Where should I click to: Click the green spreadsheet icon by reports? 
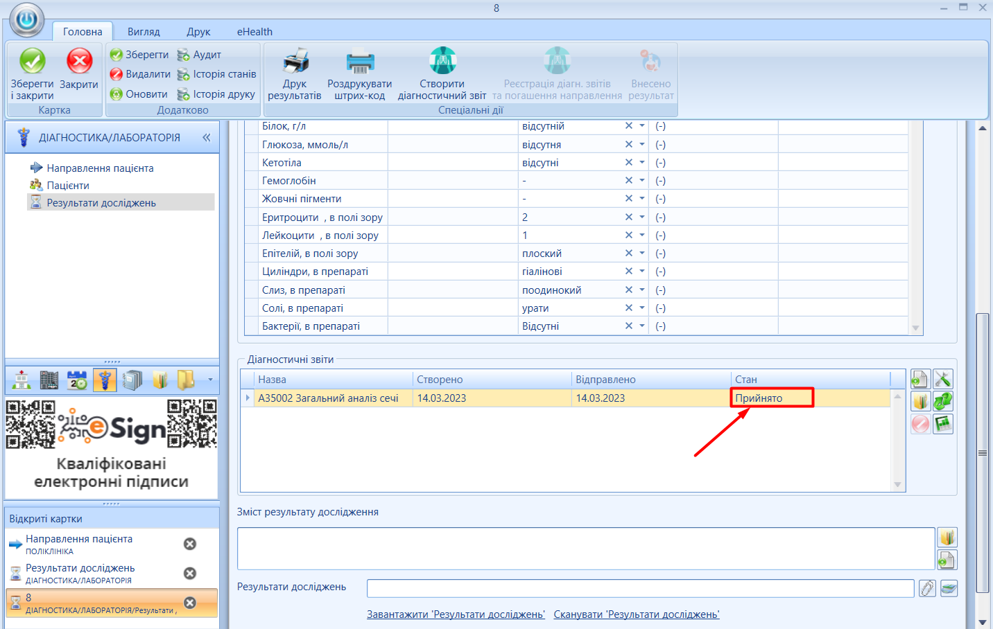tap(943, 424)
